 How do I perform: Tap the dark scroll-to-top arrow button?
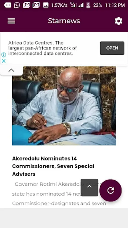pyautogui.click(x=89, y=187)
